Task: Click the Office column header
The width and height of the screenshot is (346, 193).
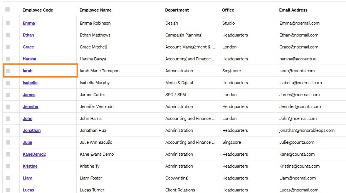Action: point(228,10)
